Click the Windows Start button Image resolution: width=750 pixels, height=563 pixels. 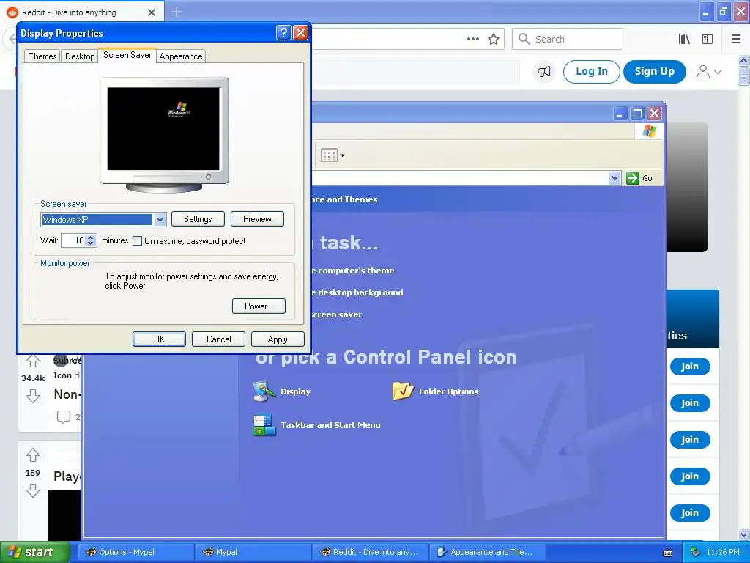tap(35, 552)
